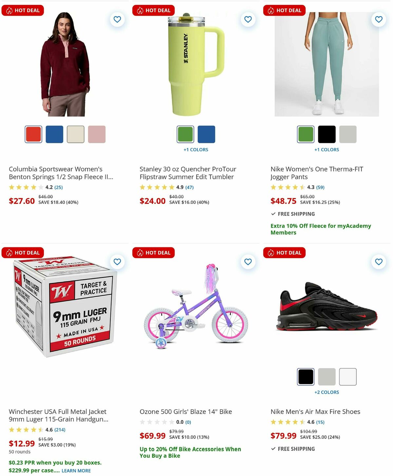Select the red color swatch for the Columbia fleece
Image resolution: width=393 pixels, height=476 pixels.
pyautogui.click(x=33, y=134)
